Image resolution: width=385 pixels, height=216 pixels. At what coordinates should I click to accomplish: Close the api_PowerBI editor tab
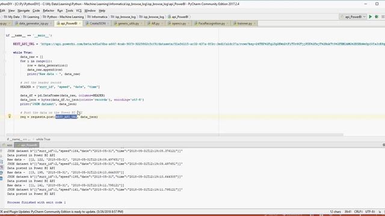click(80, 23)
